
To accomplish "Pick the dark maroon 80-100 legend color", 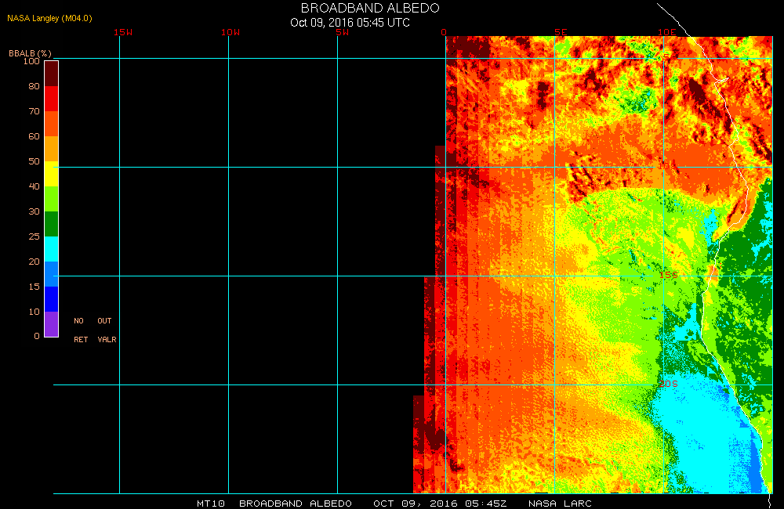I will tap(52, 74).
